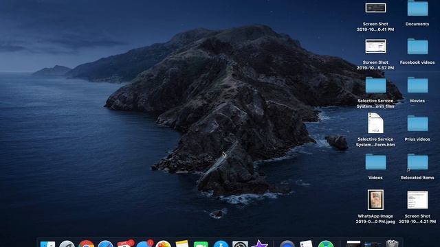Select the Prius videos folder
440x247 pixels.
tap(417, 123)
